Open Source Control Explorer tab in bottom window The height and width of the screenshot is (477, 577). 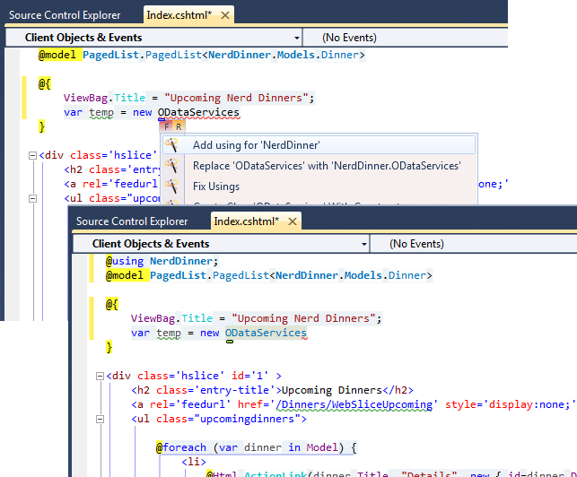[132, 221]
